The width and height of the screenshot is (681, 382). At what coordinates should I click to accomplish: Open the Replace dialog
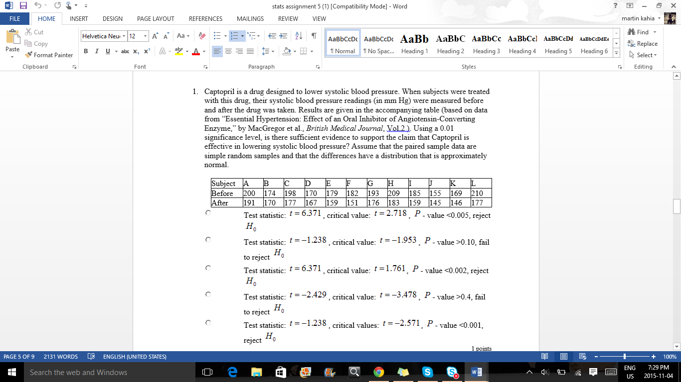(x=643, y=44)
